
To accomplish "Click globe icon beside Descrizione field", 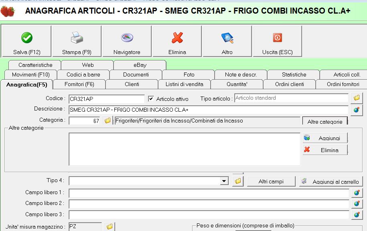I will pyautogui.click(x=357, y=110).
